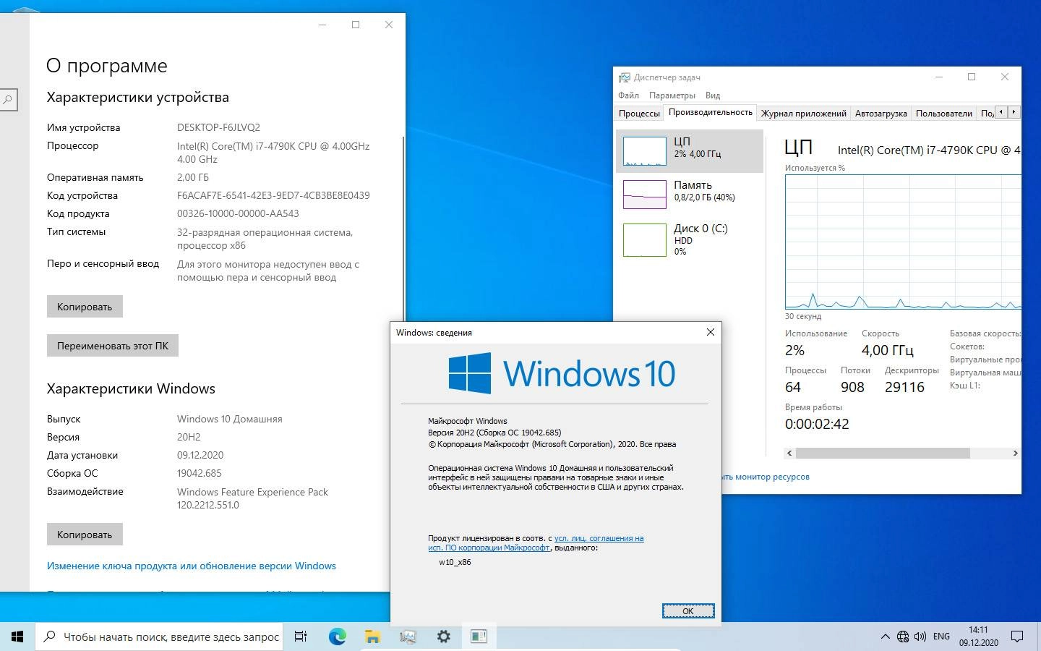Click Копировать under Windows specifications
The width and height of the screenshot is (1041, 651).
(x=85, y=534)
